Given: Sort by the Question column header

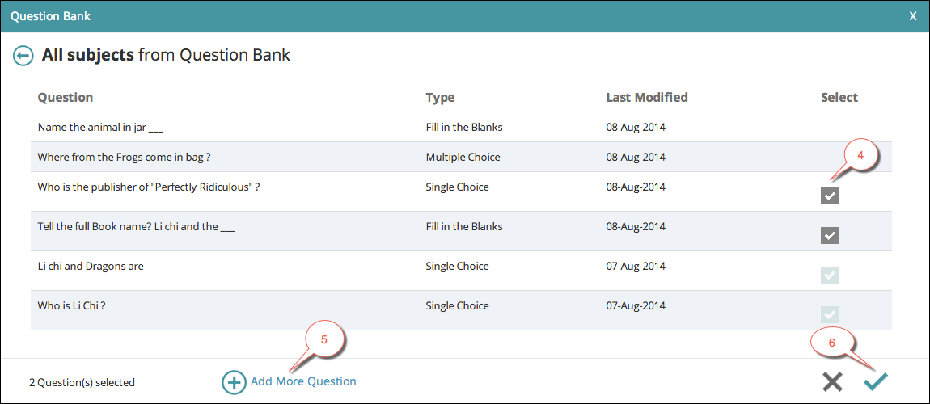Looking at the screenshot, I should tap(66, 98).
